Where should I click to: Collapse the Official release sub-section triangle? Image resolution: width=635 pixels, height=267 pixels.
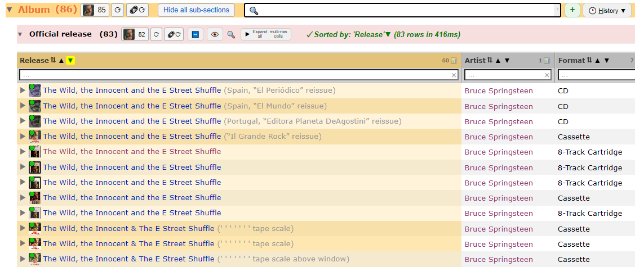(20, 34)
